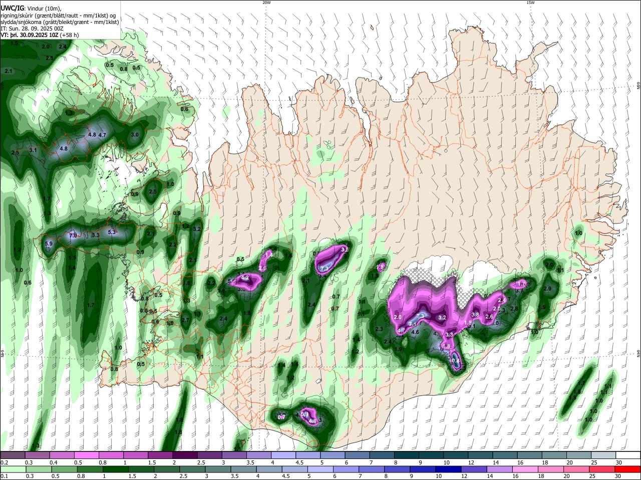Select rain legend swatch between 12 and 14

click(475, 469)
